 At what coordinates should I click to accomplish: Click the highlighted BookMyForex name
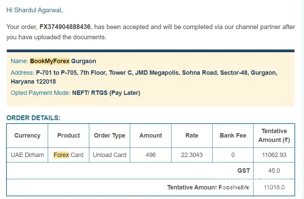(50, 61)
